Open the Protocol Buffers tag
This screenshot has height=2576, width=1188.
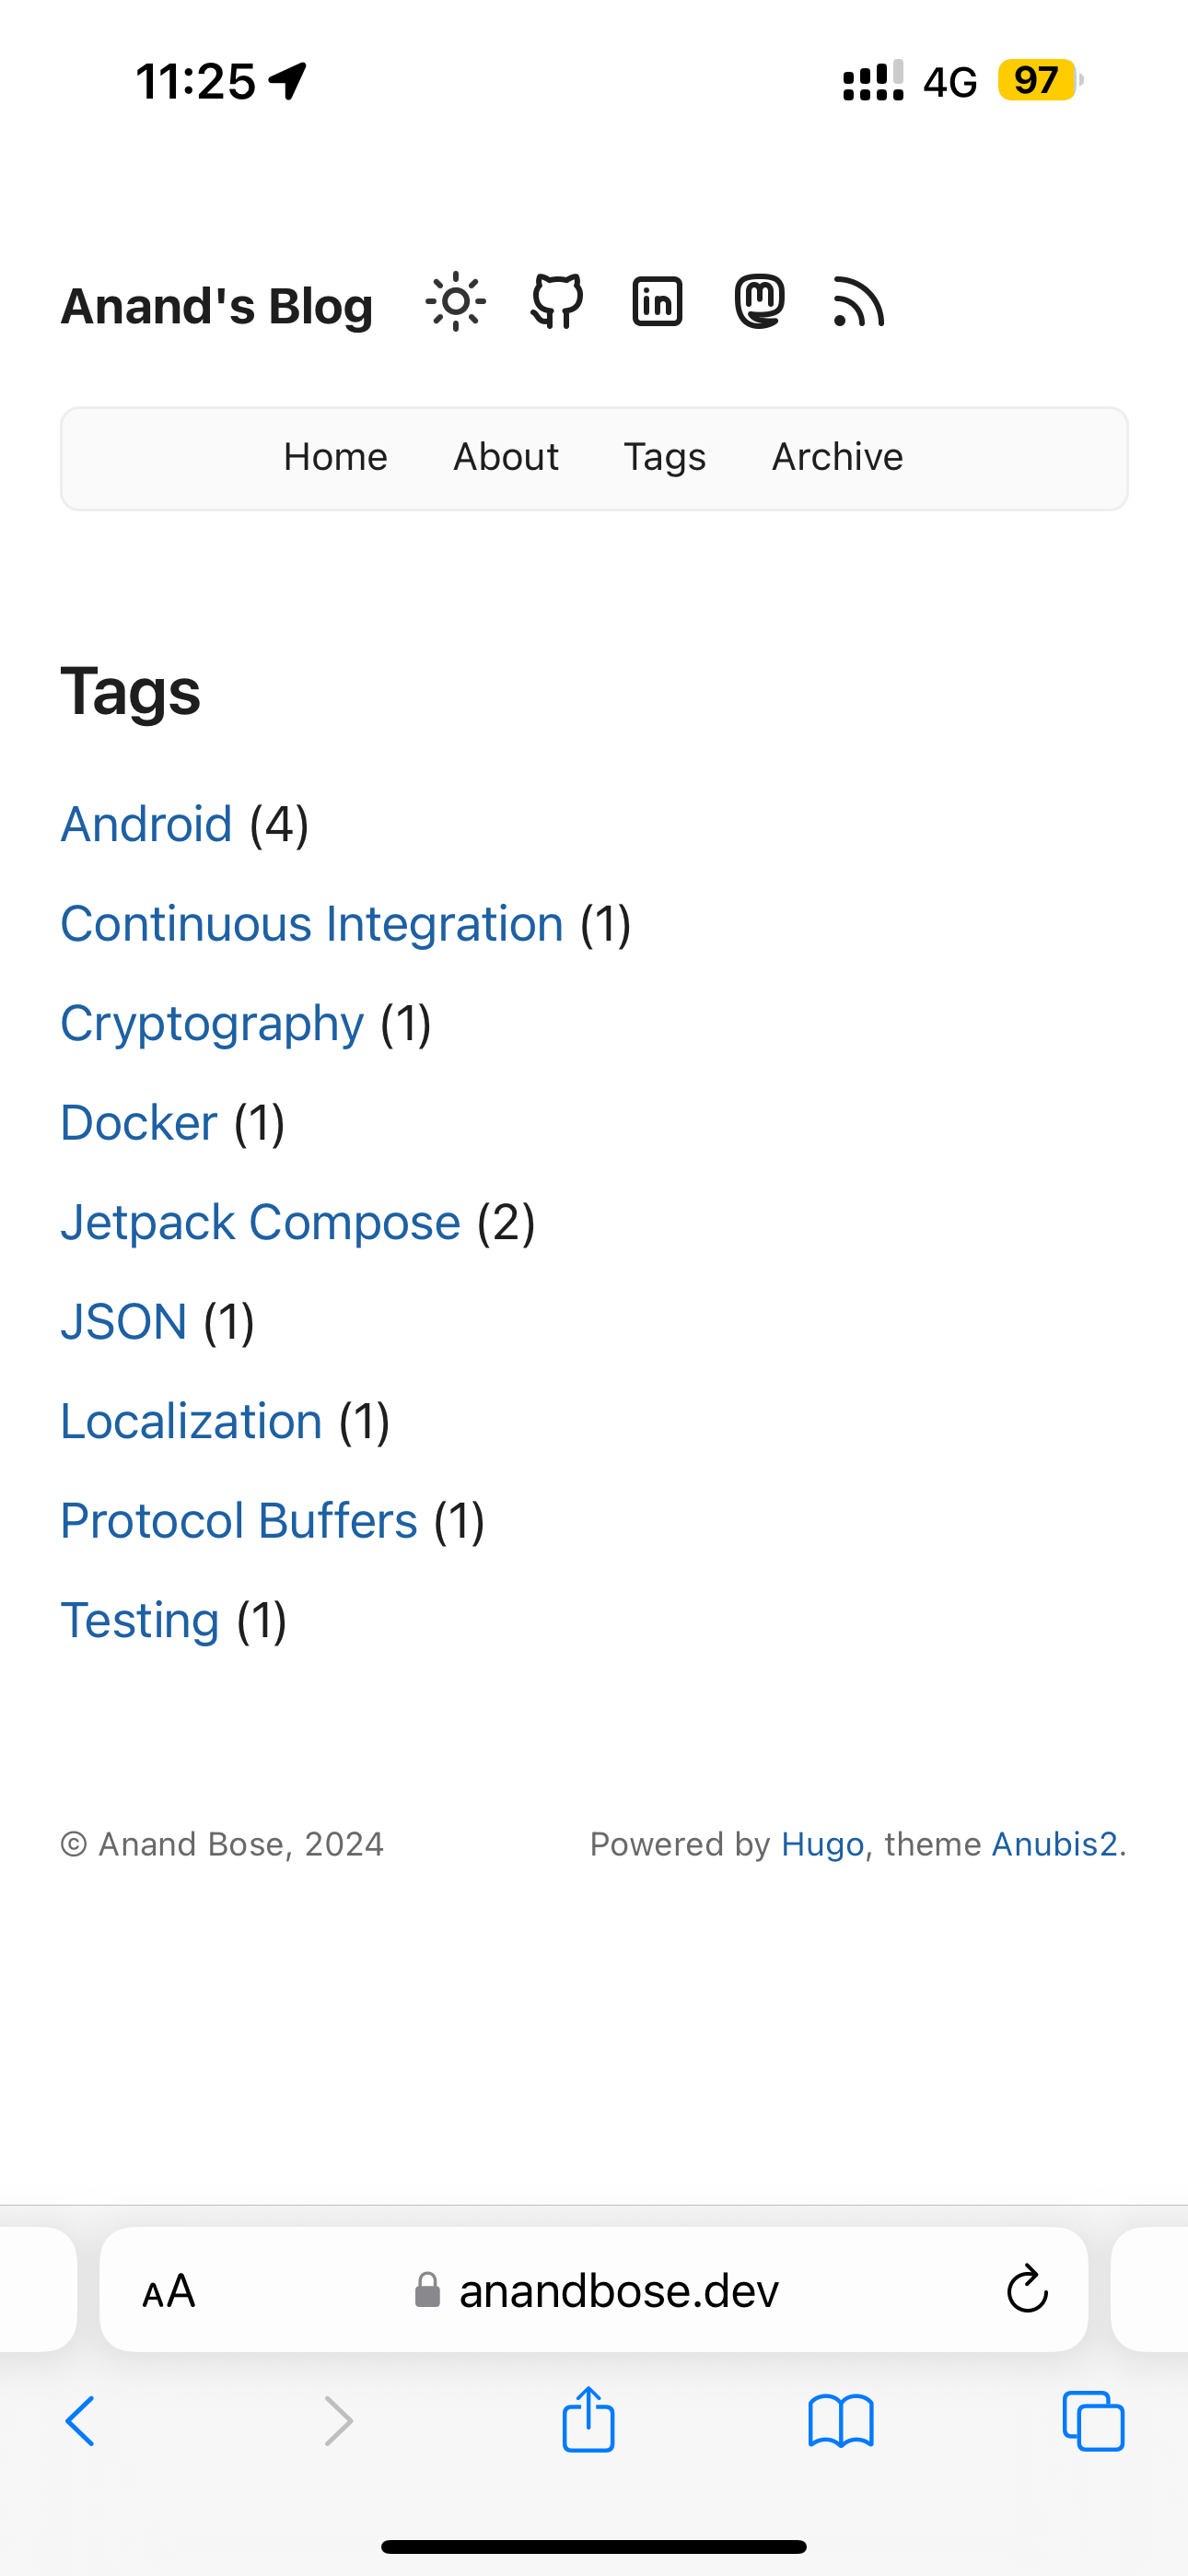(239, 1521)
